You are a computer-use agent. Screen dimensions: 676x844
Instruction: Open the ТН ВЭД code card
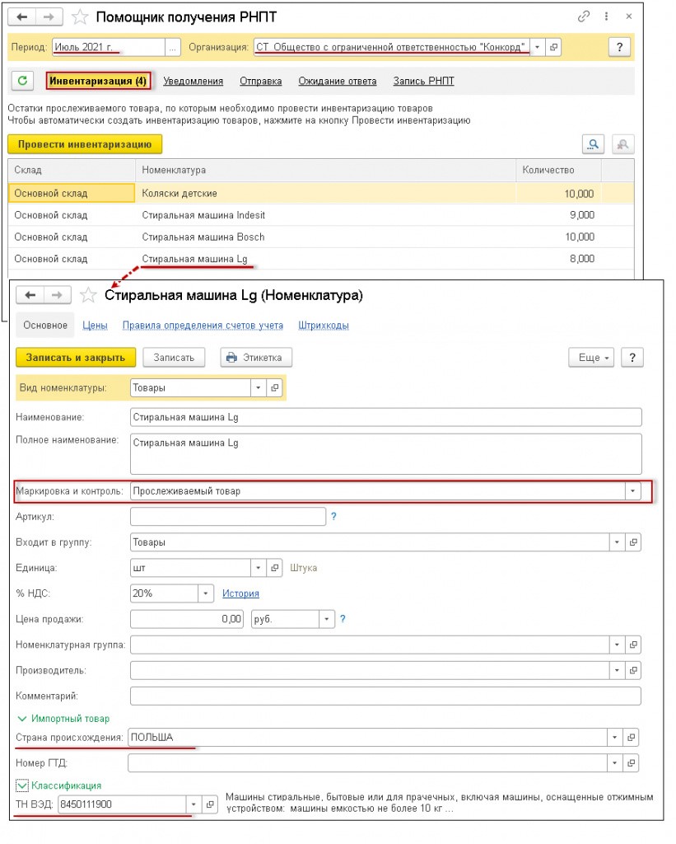click(x=210, y=804)
